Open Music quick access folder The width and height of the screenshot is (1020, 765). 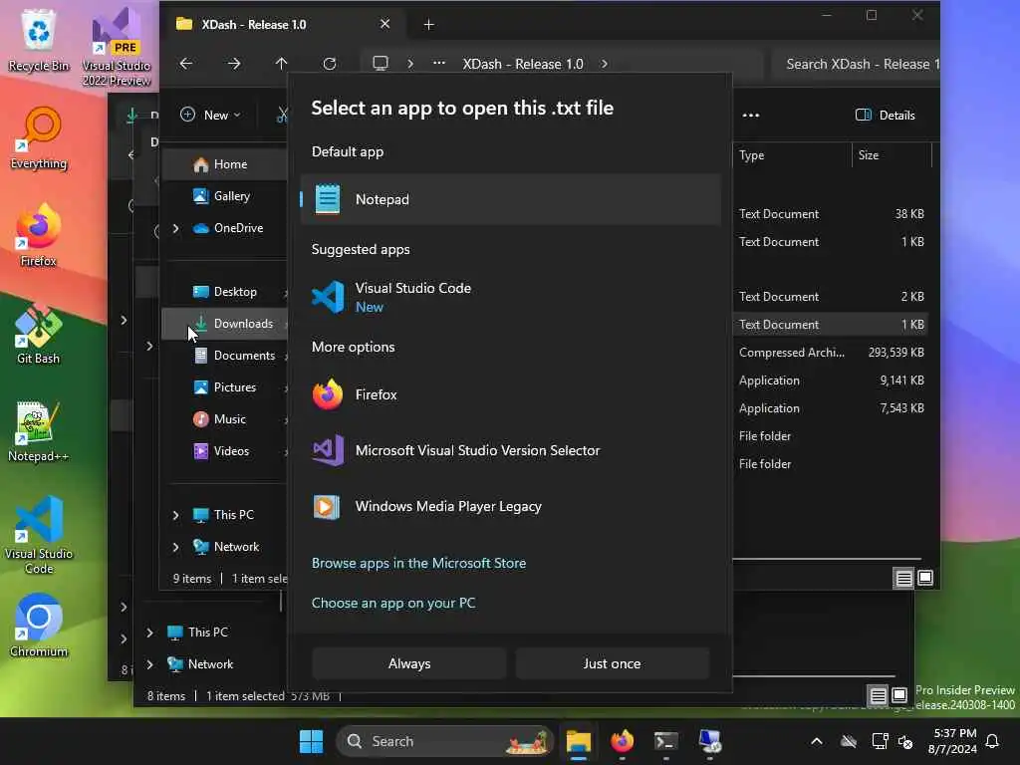point(224,419)
